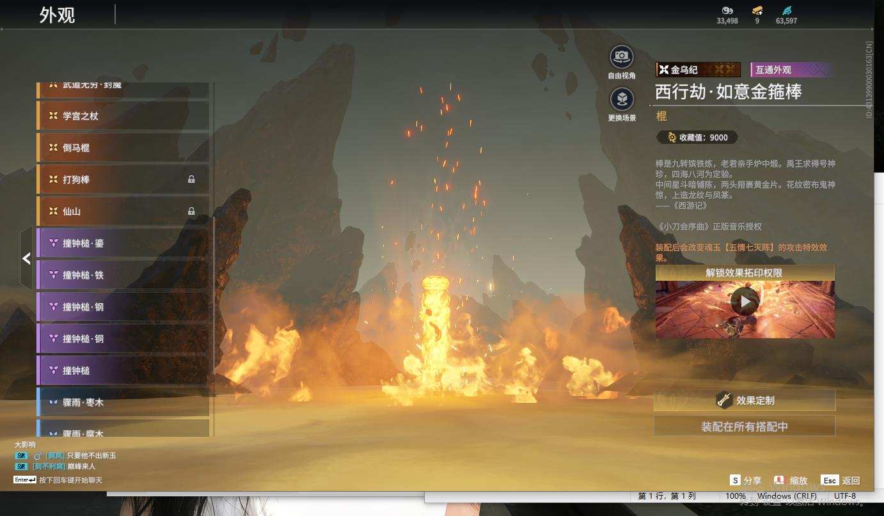Click the wrench icon on 效果定制
884x516 pixels.
pyautogui.click(x=724, y=400)
